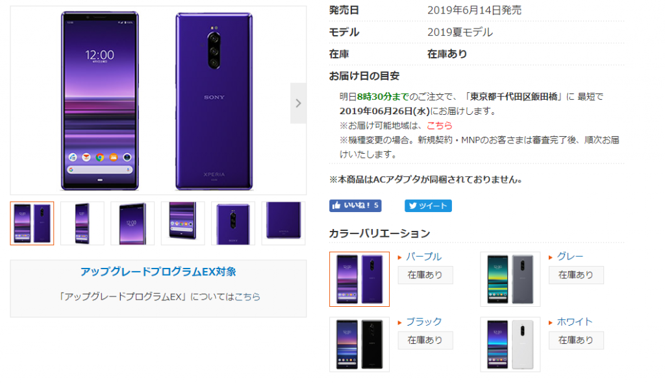Select the first thumbnail showing front and back
The width and height of the screenshot is (665, 384).
click(32, 223)
